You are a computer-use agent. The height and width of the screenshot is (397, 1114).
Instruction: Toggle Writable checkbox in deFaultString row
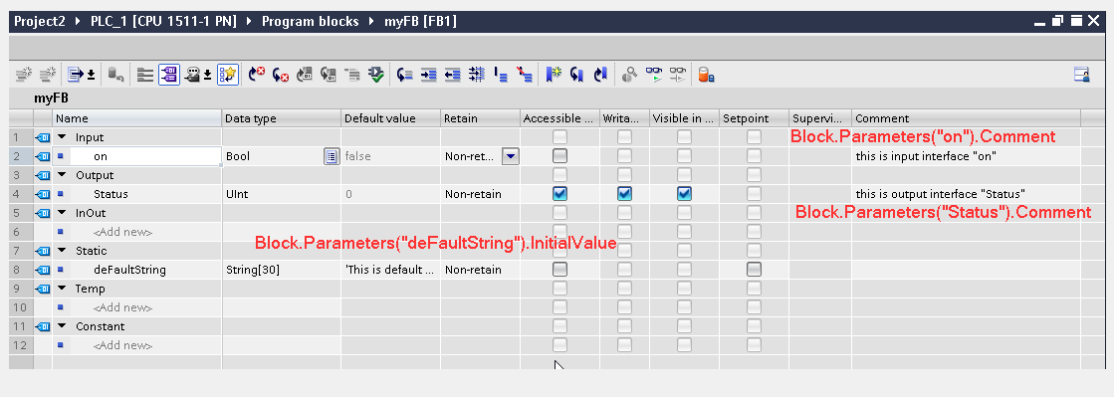coord(624,270)
